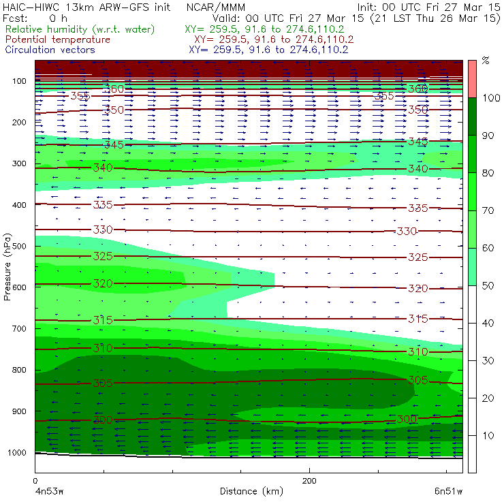Click the pink colorbar segment above 100
The width and height of the screenshot is (504, 504).
pyautogui.click(x=472, y=79)
